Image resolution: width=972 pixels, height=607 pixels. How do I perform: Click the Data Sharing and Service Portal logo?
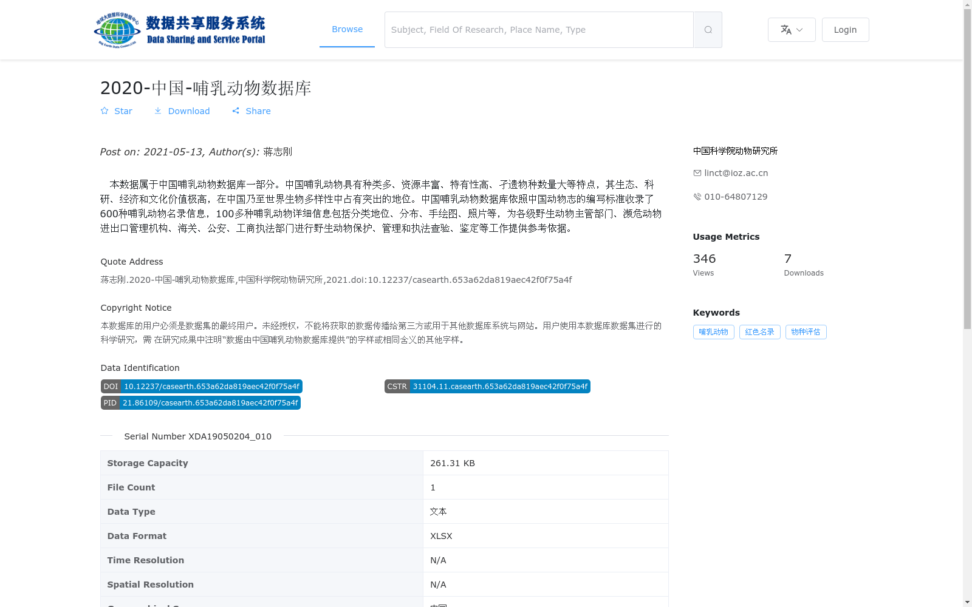coord(180,30)
